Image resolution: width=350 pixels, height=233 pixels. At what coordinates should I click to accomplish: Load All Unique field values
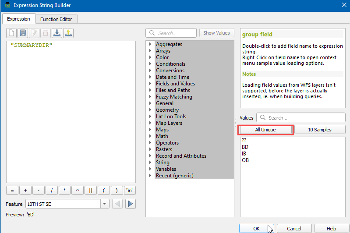click(265, 130)
